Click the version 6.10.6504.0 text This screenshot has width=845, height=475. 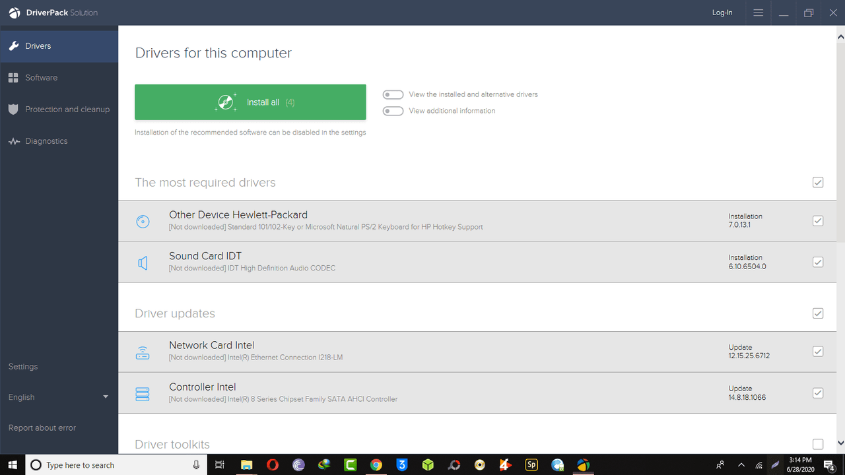pyautogui.click(x=747, y=267)
